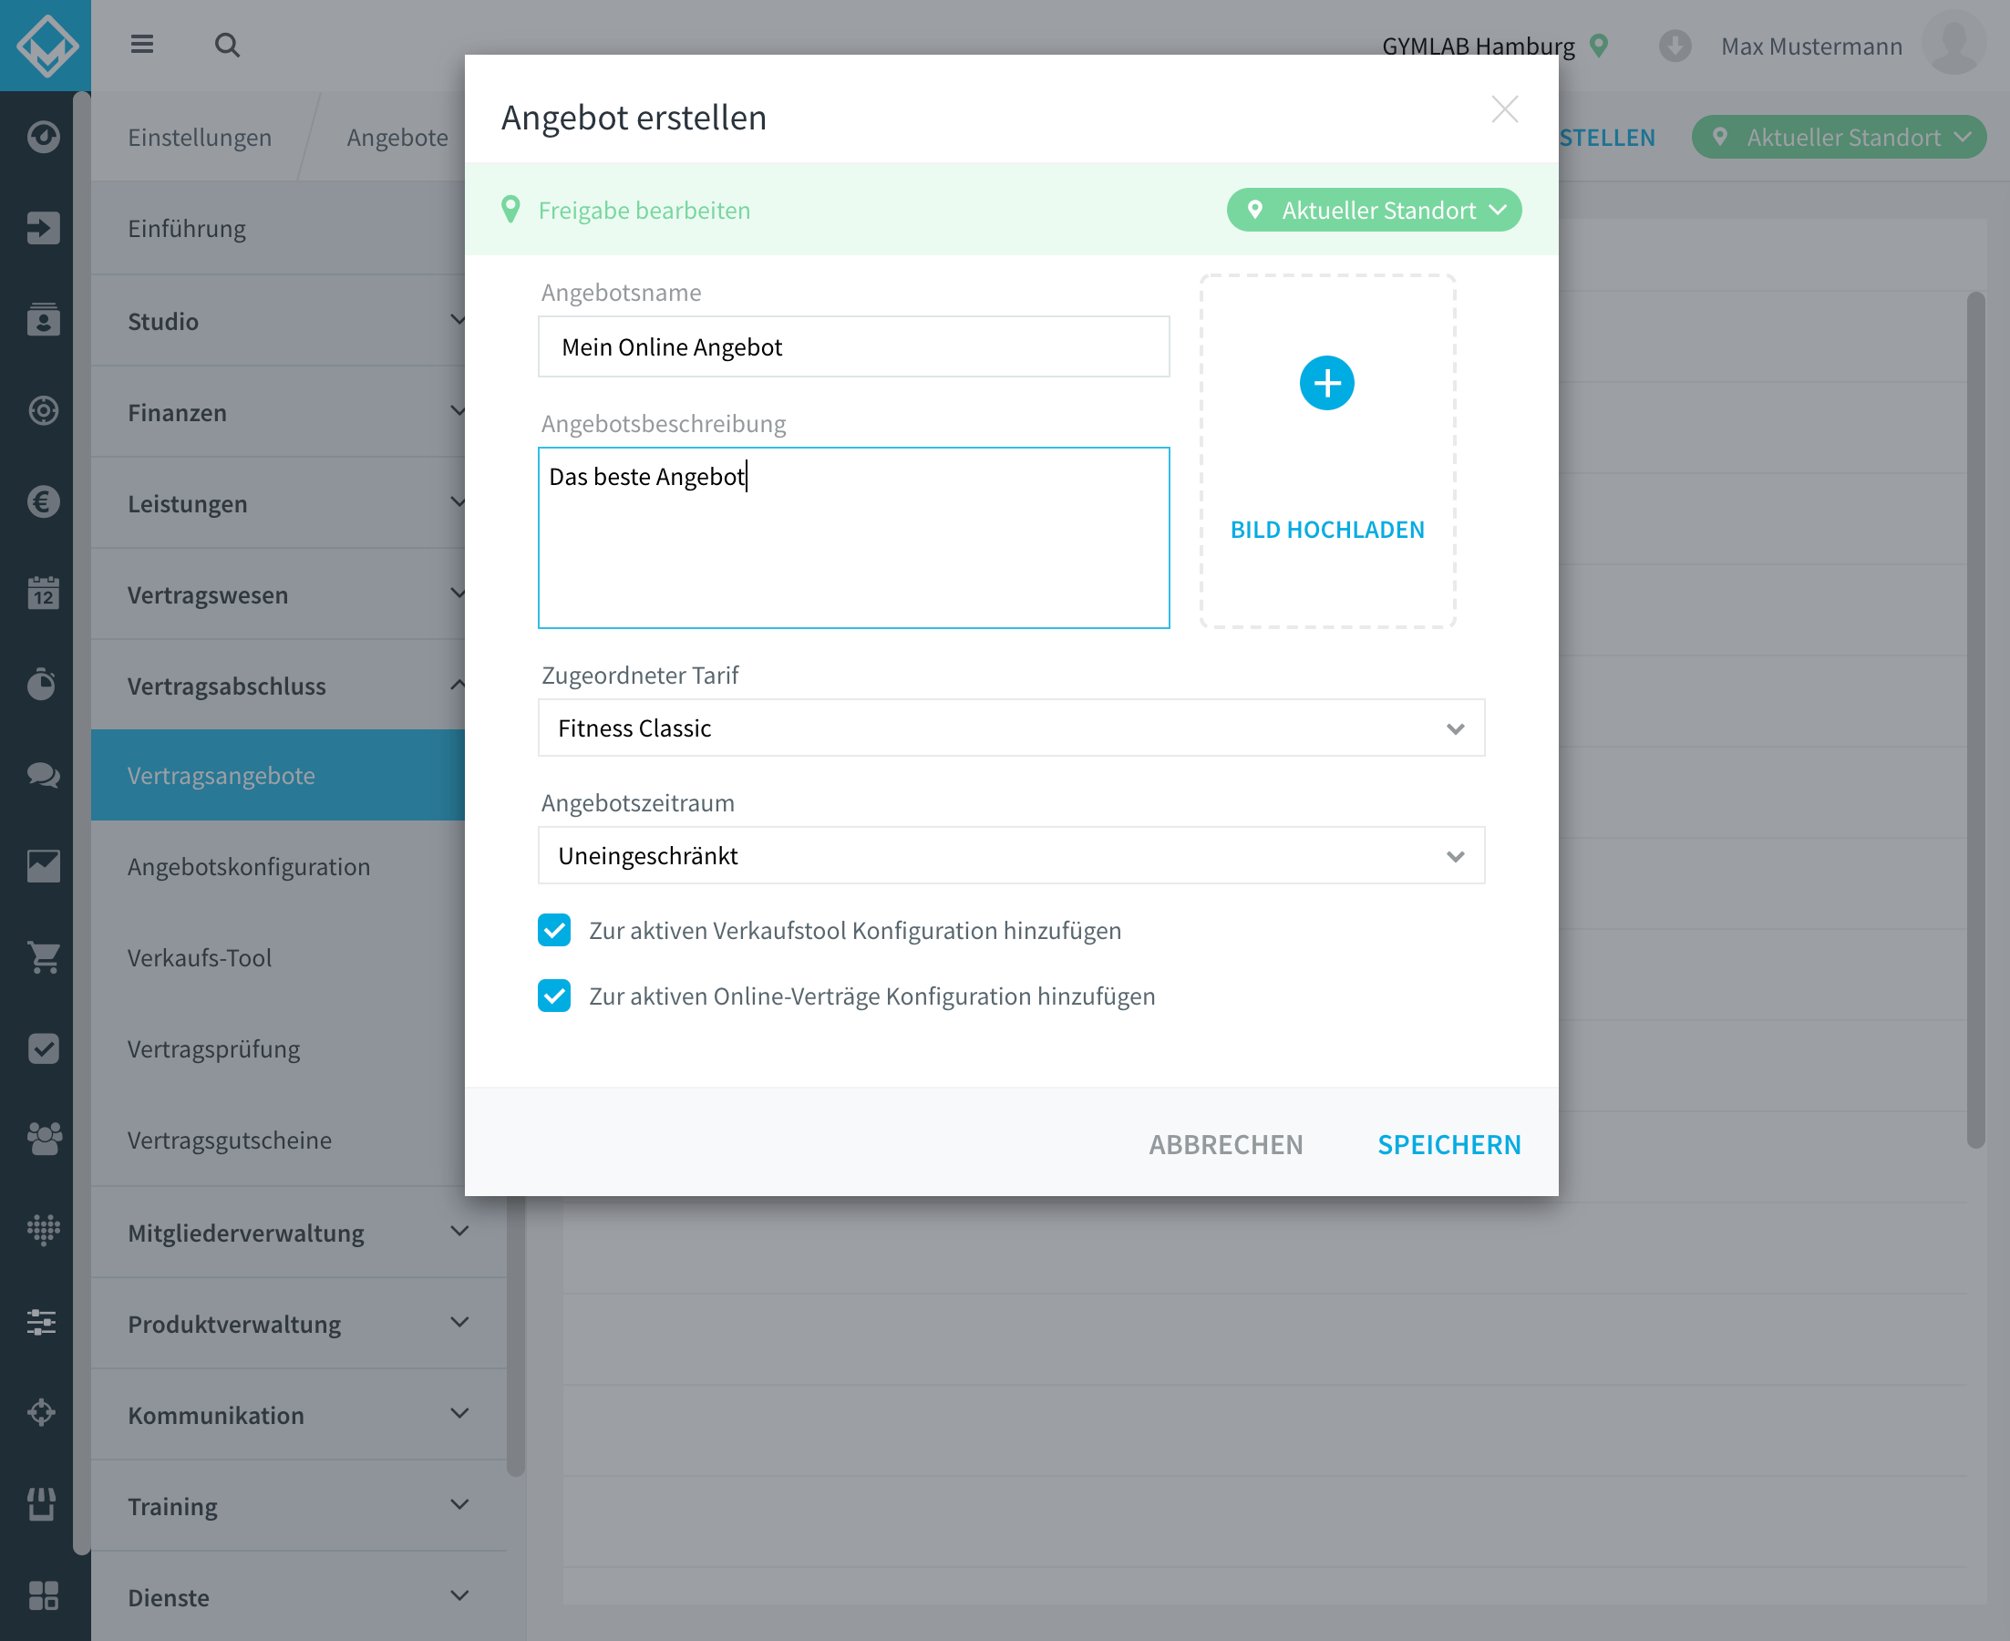Click the download arrow icon in header
The width and height of the screenshot is (2010, 1641).
click(x=1675, y=46)
